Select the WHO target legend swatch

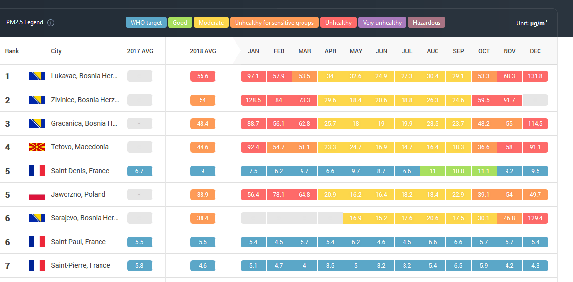click(x=146, y=23)
